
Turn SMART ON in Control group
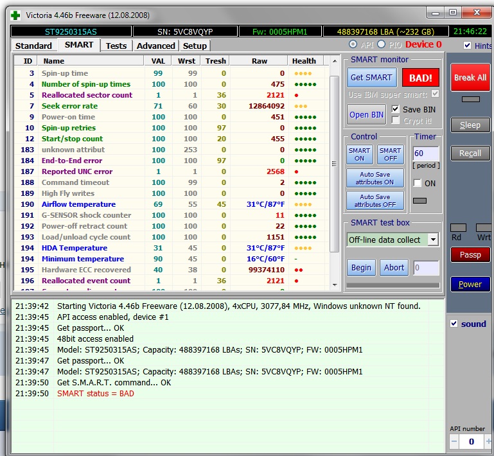click(360, 155)
